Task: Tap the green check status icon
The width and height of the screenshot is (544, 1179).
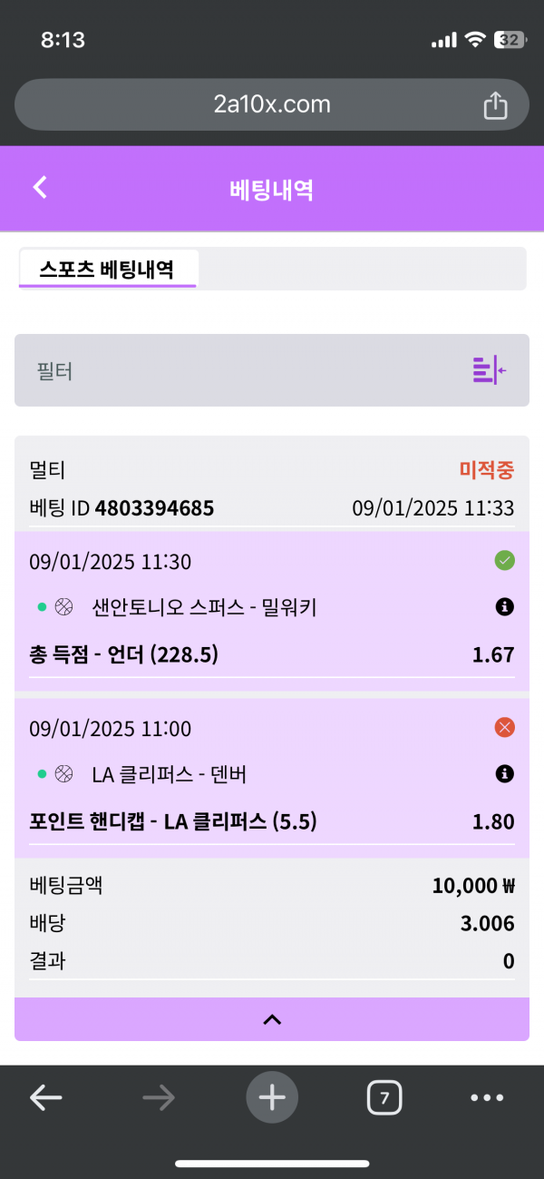Action: [x=505, y=561]
